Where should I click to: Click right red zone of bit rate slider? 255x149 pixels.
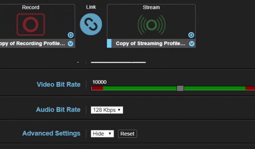coord(250,88)
